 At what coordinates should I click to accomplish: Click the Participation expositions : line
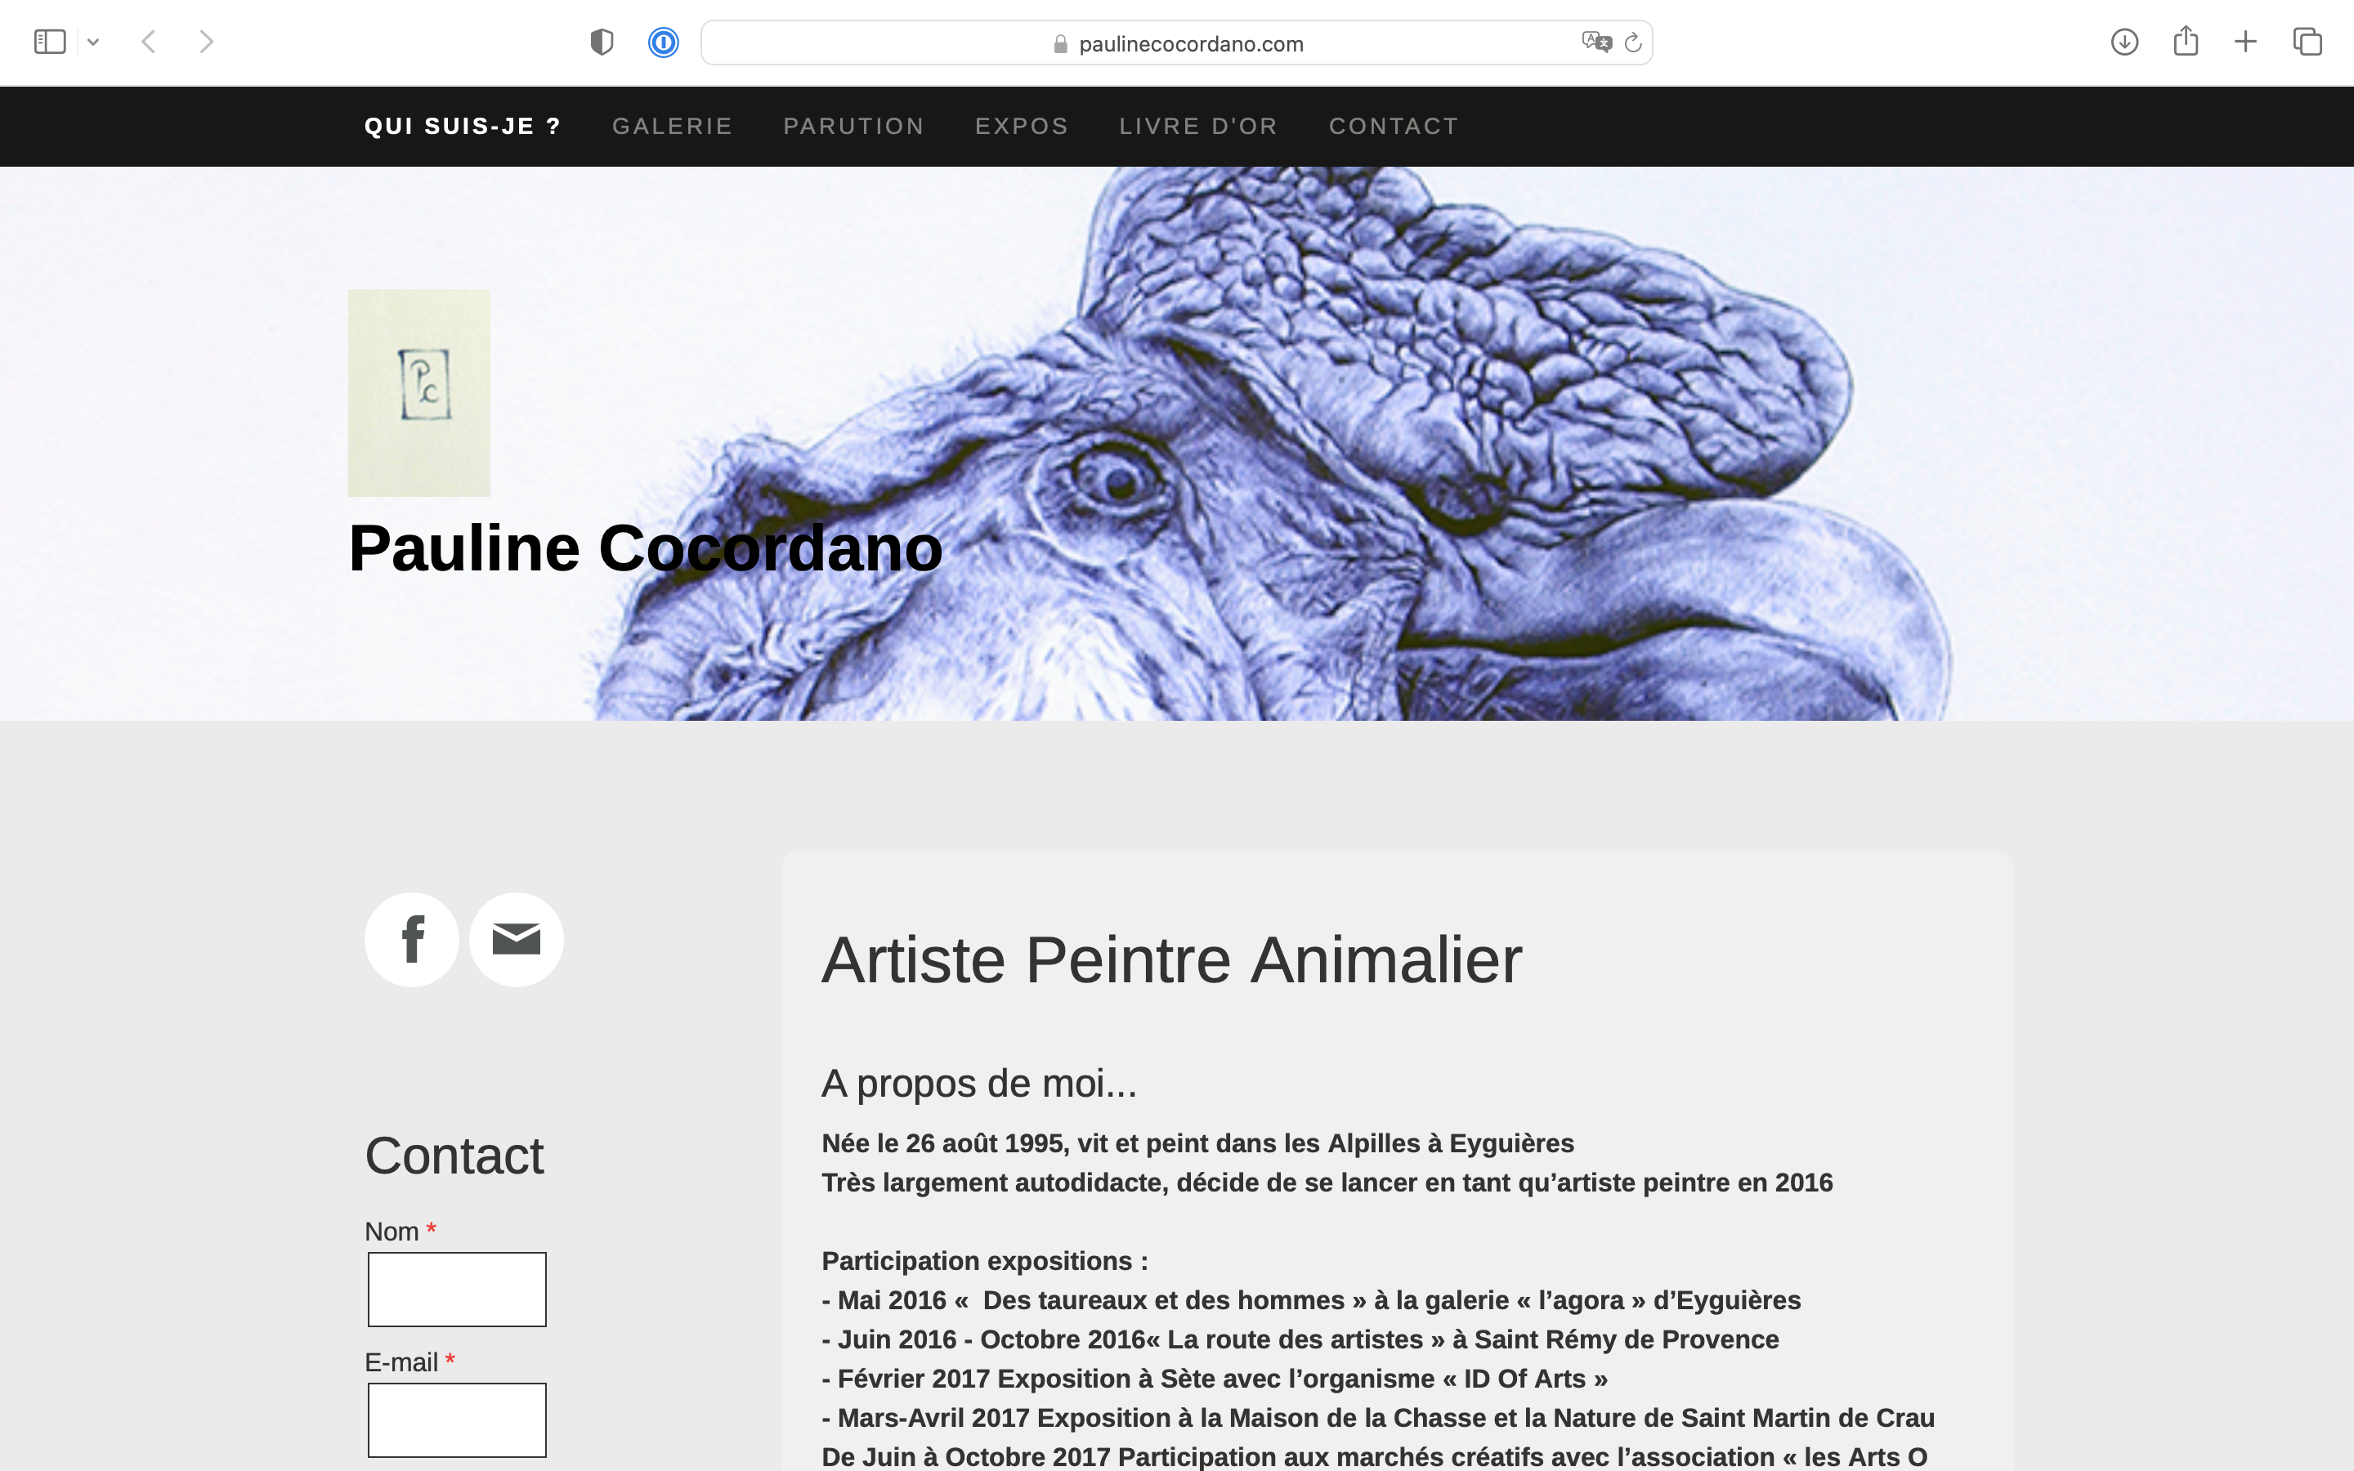coord(984,1261)
